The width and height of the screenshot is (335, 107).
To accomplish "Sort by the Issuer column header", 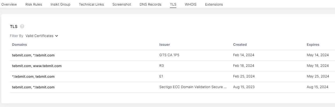I will pos(165,45).
